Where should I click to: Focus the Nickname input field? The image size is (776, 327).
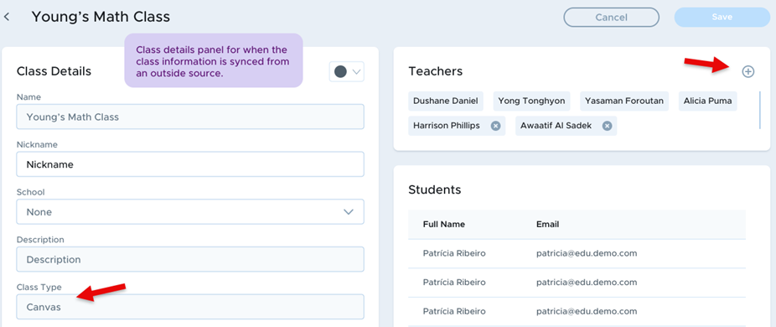190,164
